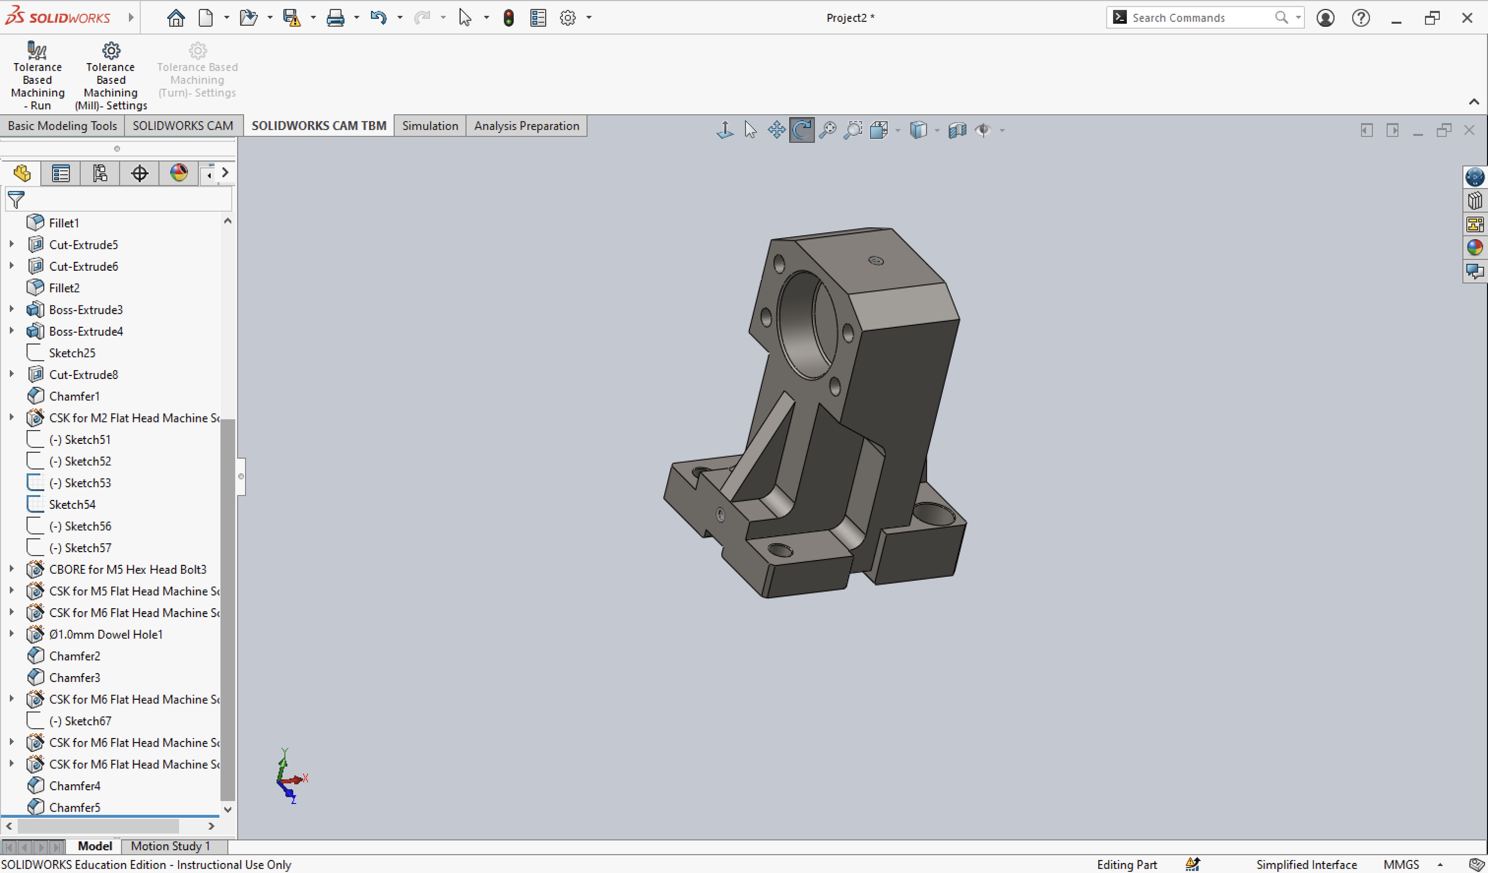Viewport: 1488px width, 873px height.
Task: Open the Save dropdown arrow
Action: [x=313, y=18]
